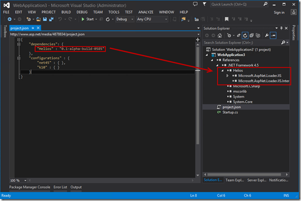Click the Save All toolbar icon

pyautogui.click(x=51, y=19)
